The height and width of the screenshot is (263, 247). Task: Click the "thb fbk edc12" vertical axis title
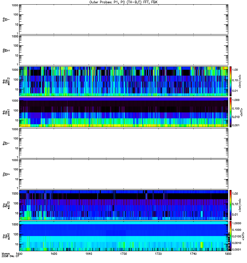tap(6, 81)
